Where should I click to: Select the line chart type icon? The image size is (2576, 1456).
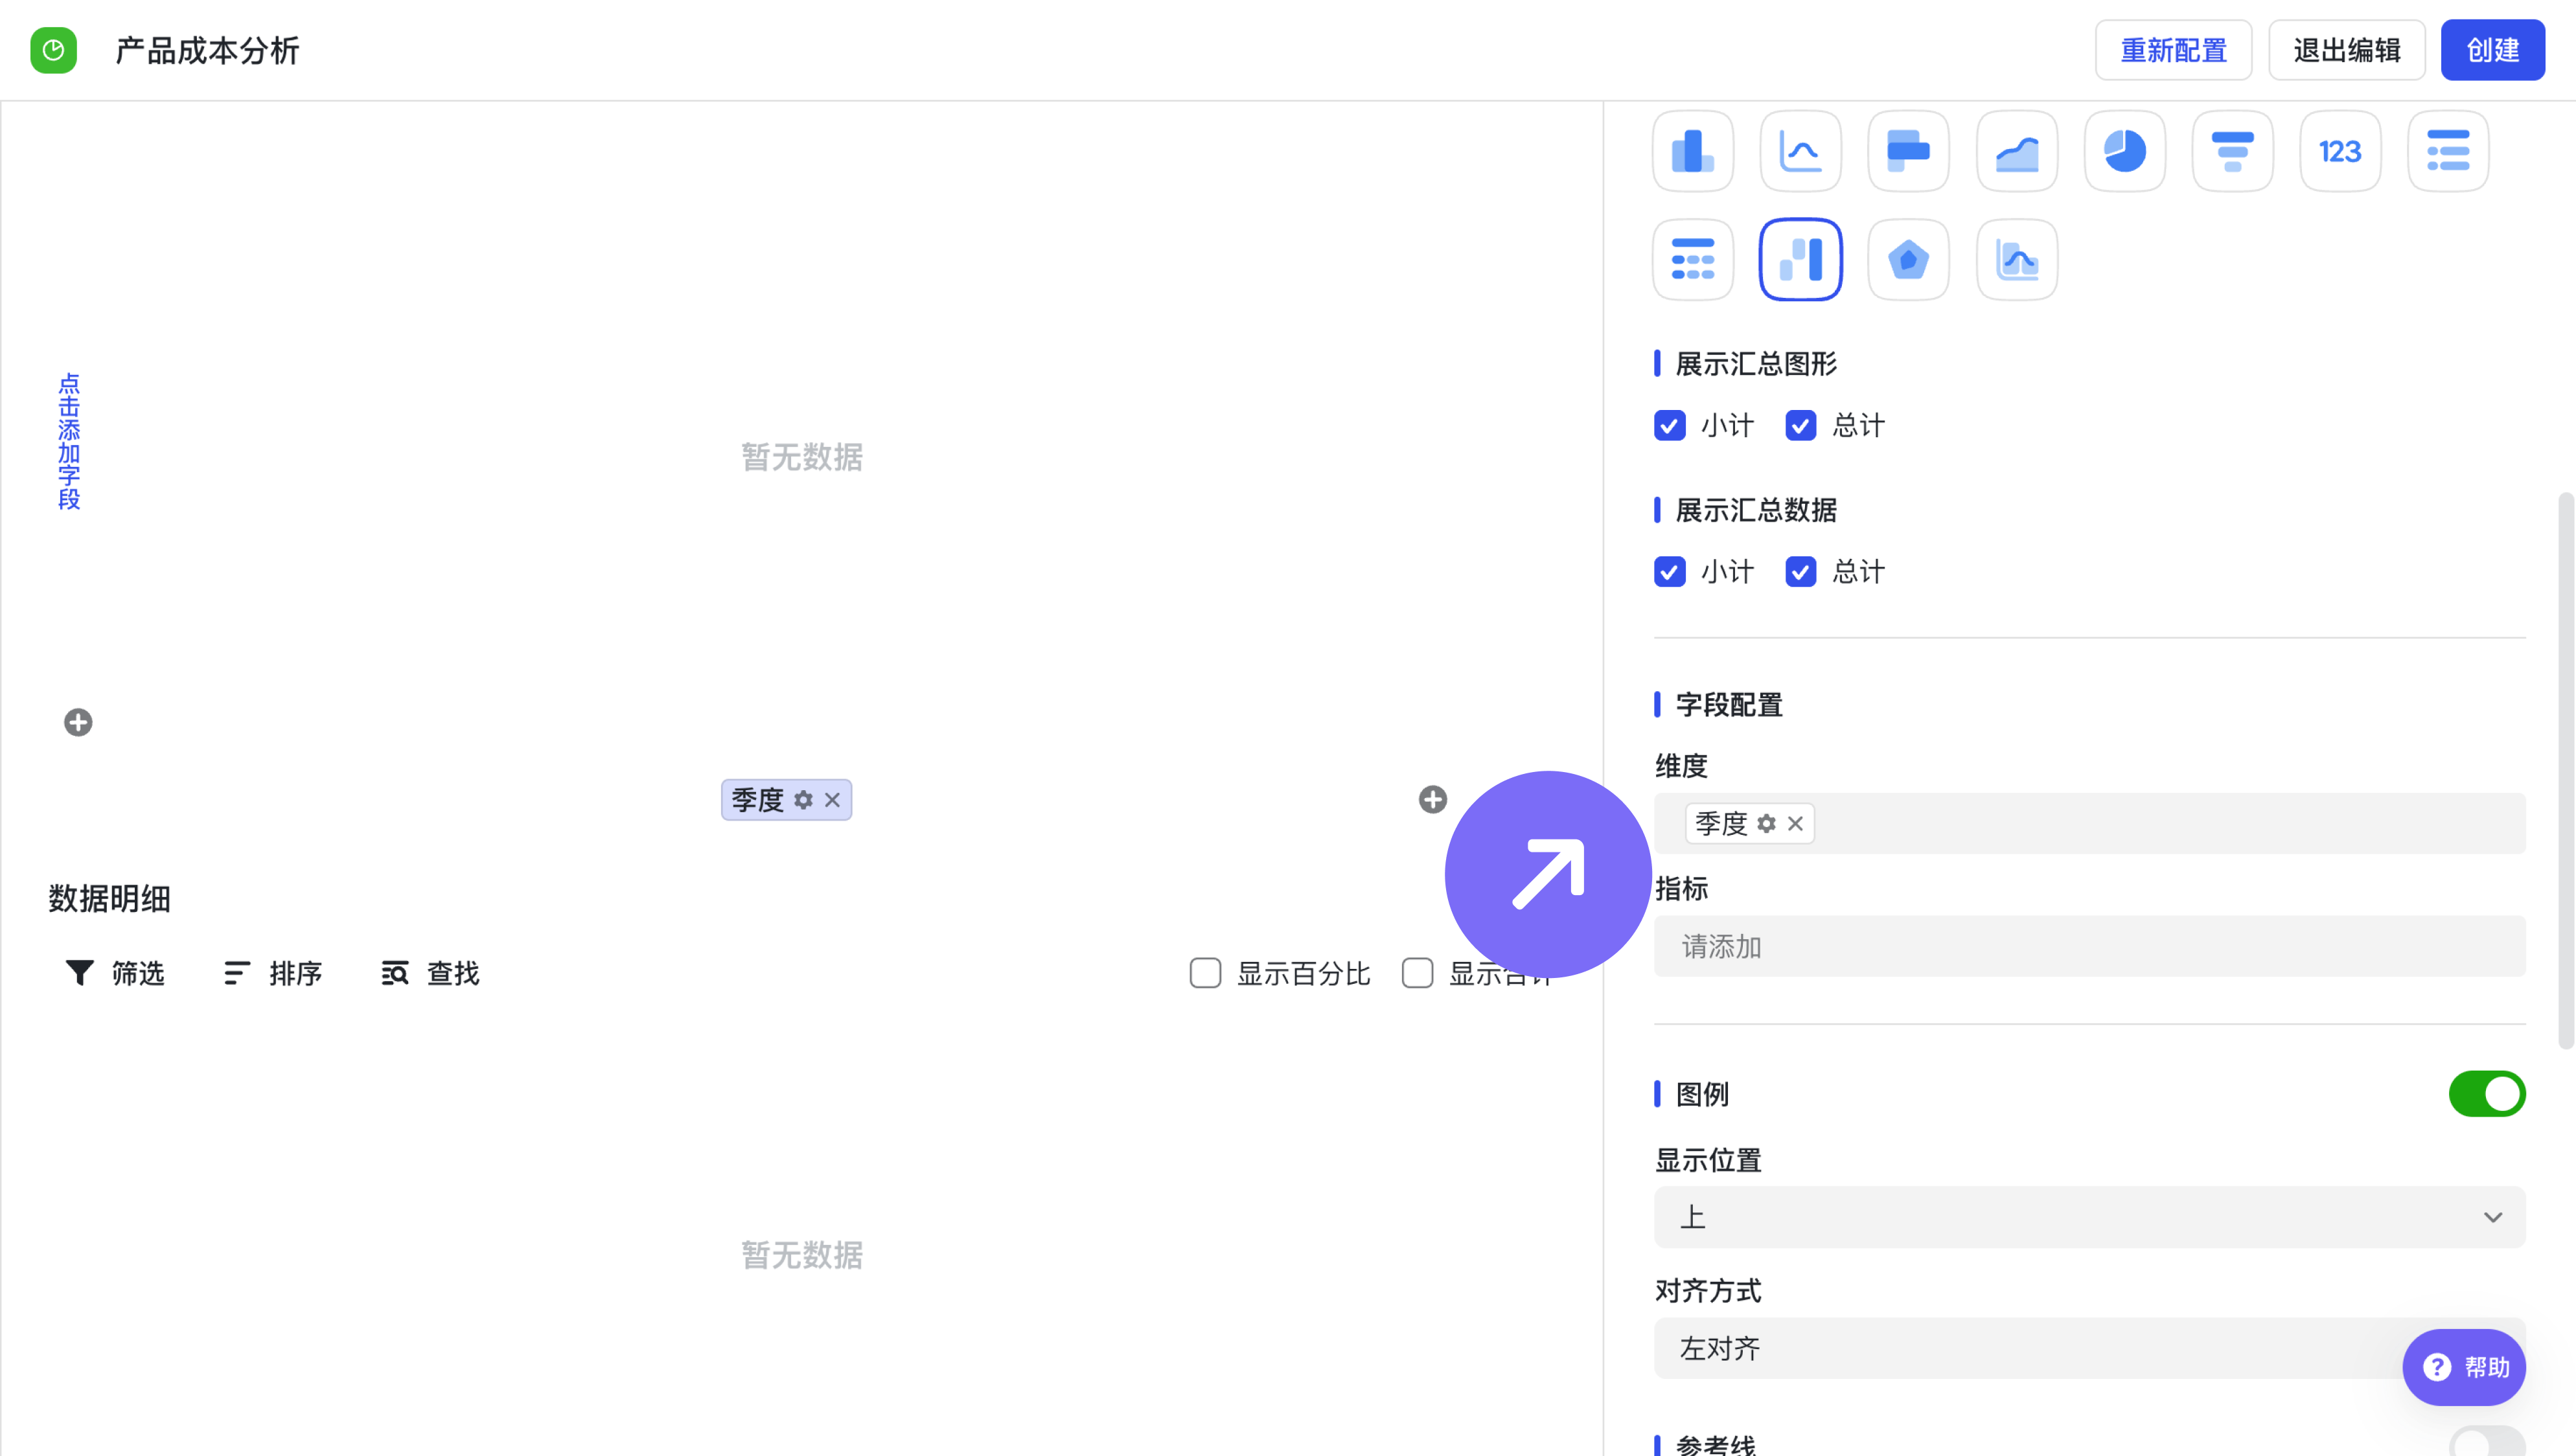[1800, 151]
